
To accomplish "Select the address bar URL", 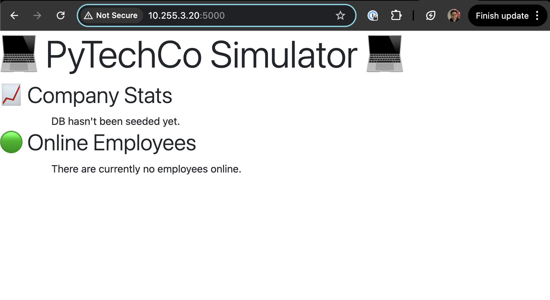I will pyautogui.click(x=186, y=15).
